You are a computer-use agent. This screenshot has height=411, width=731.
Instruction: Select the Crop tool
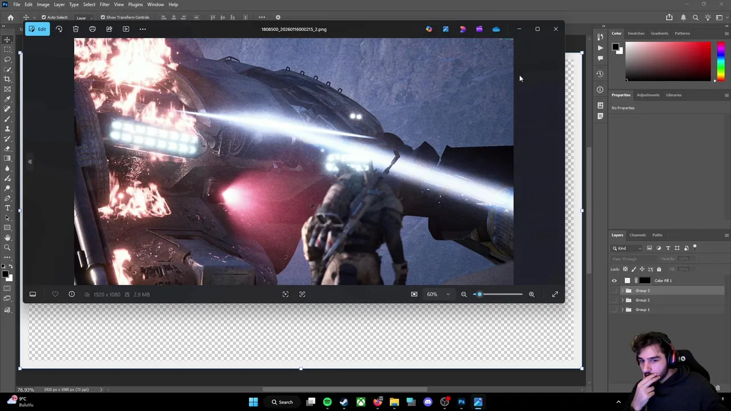point(7,79)
